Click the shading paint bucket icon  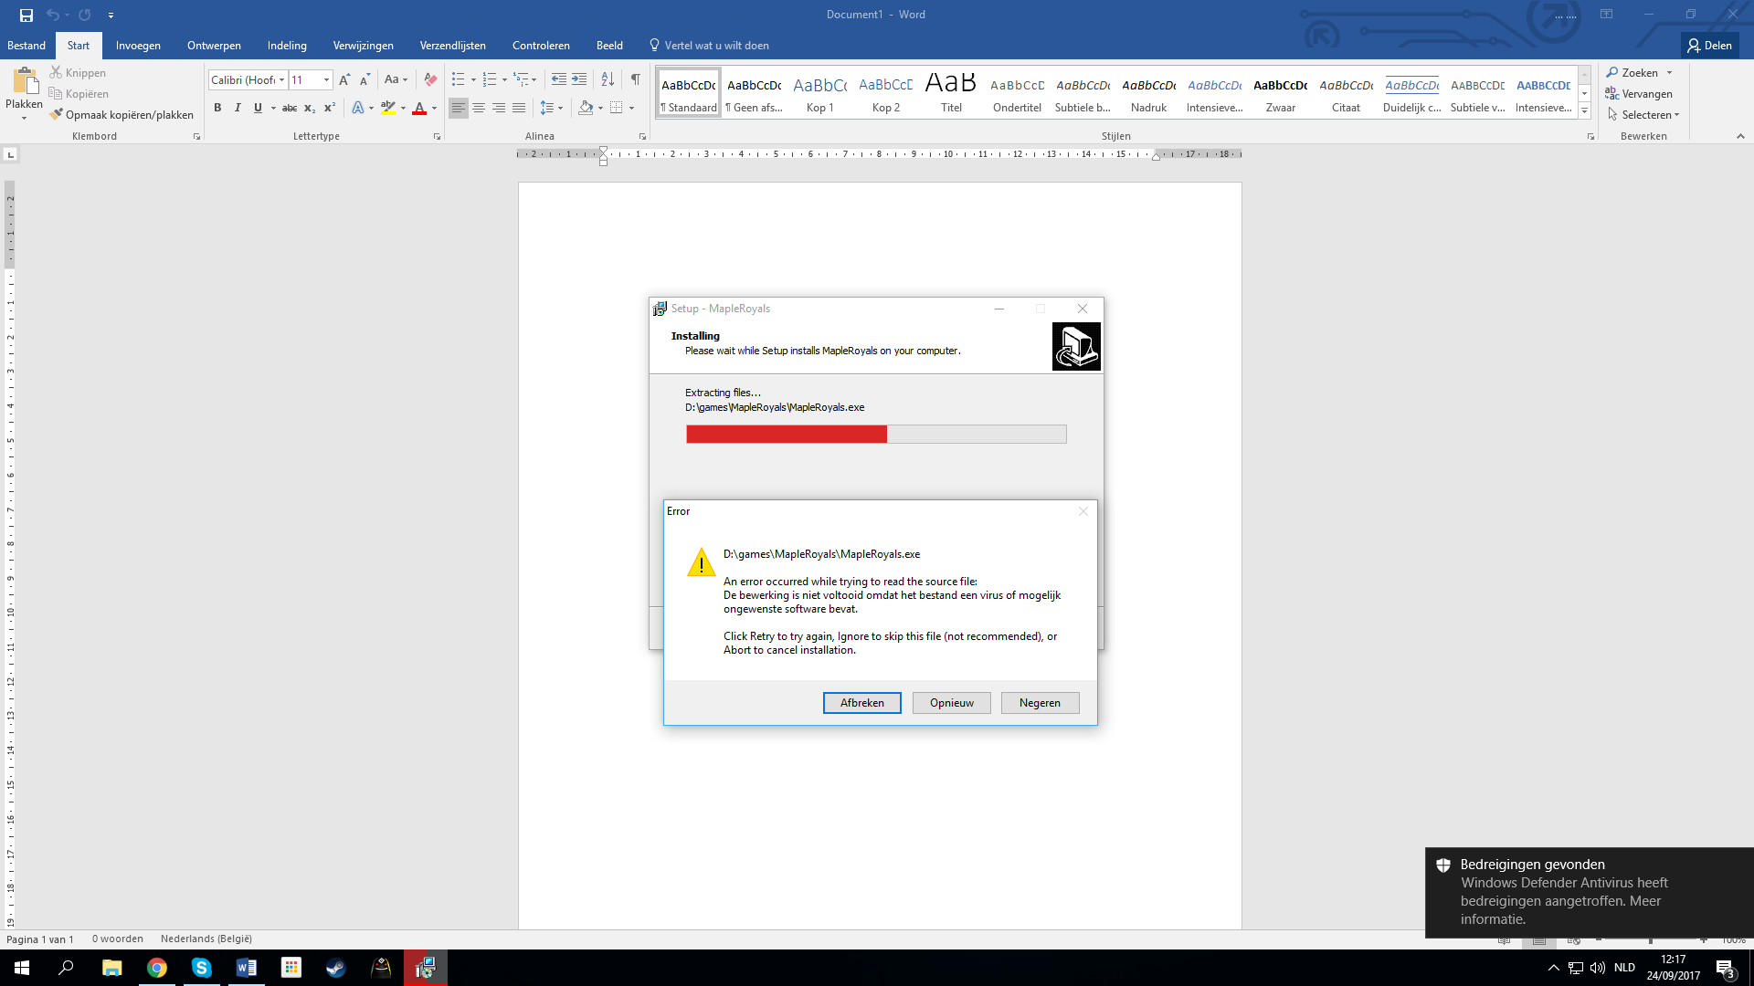tap(586, 108)
